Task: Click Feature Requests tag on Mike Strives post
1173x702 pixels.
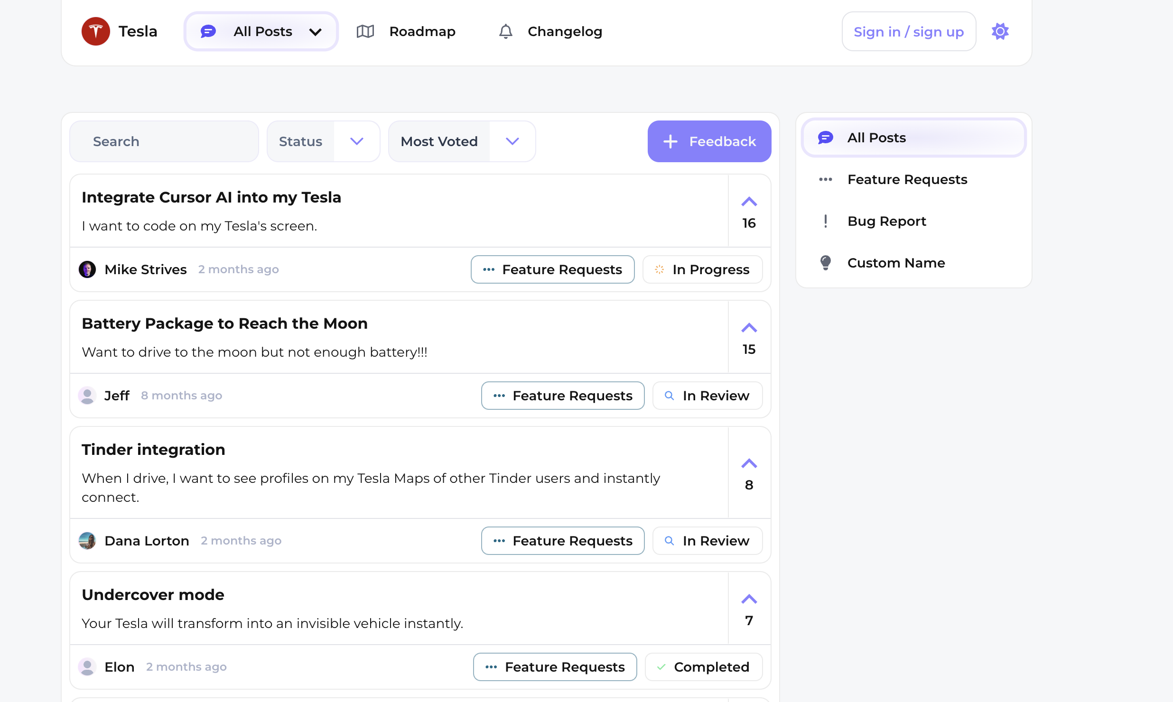Action: [x=553, y=269]
